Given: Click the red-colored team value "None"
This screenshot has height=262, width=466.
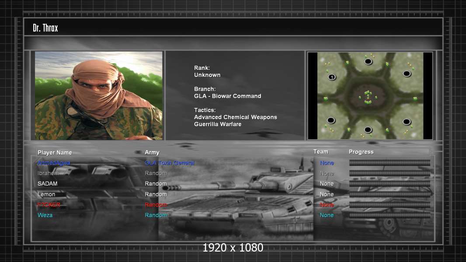Looking at the screenshot, I should click(x=327, y=205).
